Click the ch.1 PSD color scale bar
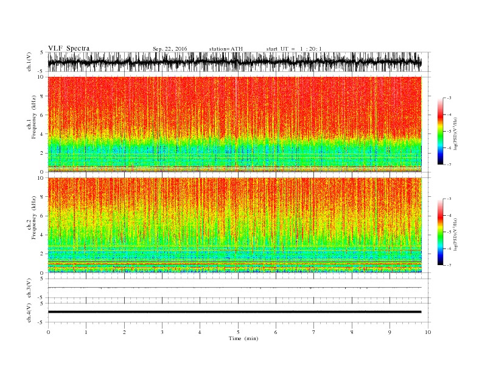The width and height of the screenshot is (482, 373). pyautogui.click(x=440, y=132)
